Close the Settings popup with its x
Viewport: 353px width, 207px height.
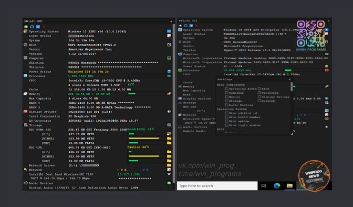pos(290,79)
